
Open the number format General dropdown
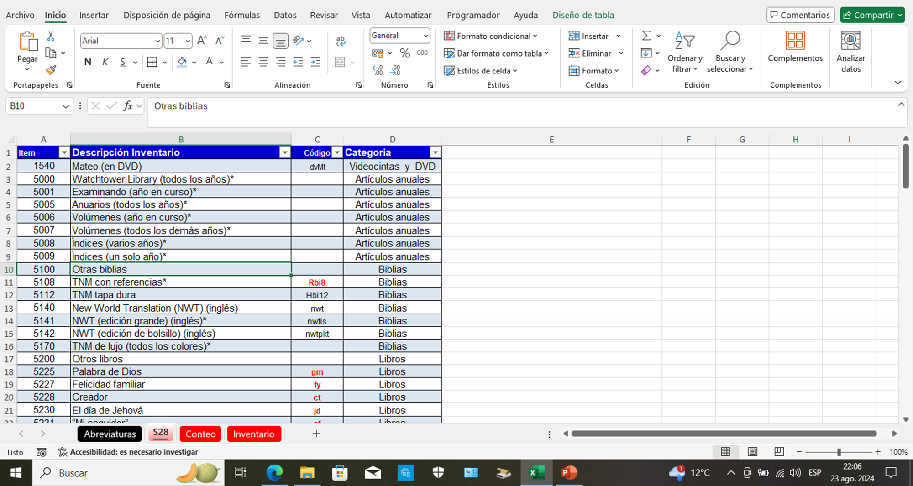tap(425, 36)
